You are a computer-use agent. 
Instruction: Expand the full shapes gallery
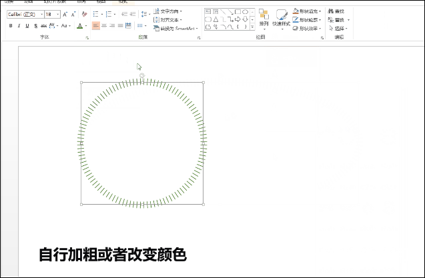252,27
